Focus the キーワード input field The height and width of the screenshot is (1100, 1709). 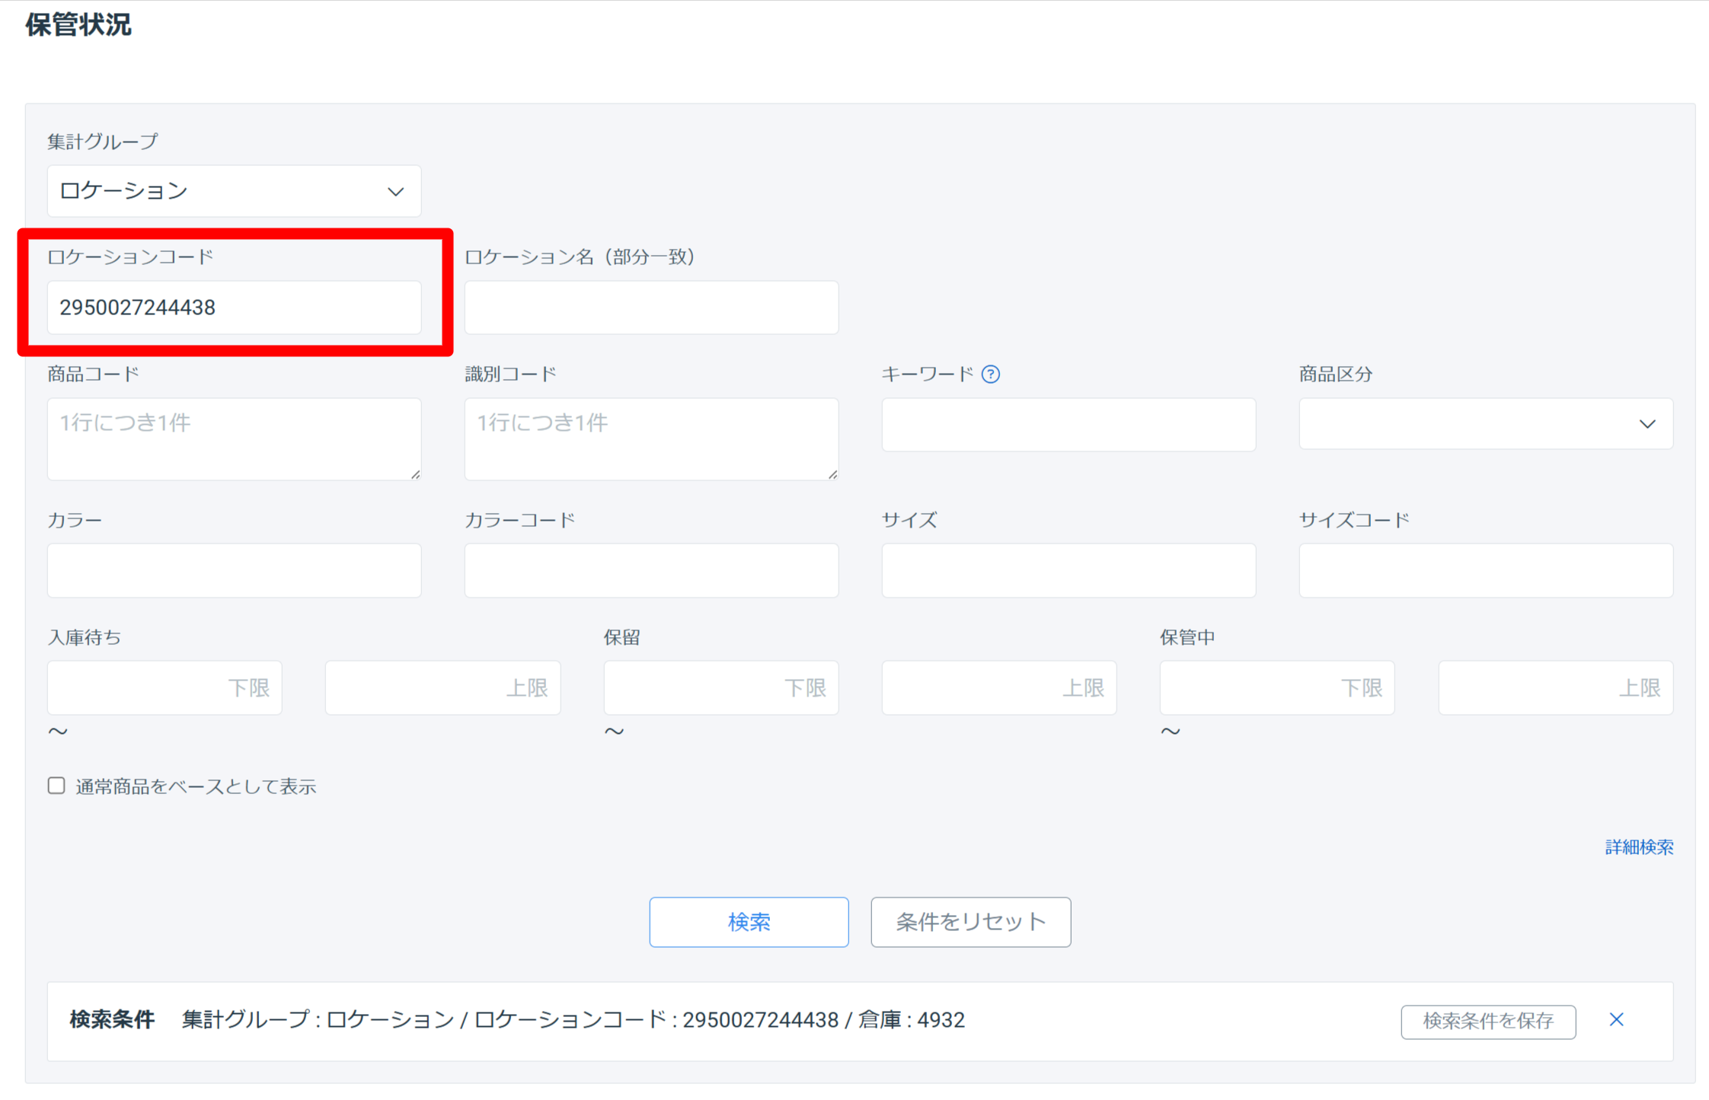click(x=1069, y=424)
